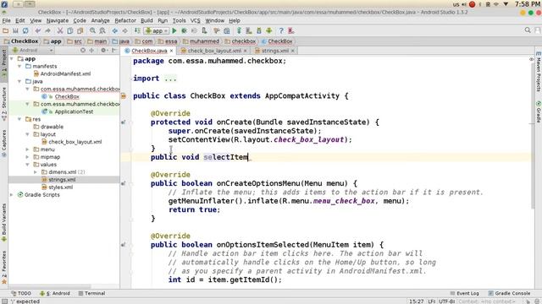This screenshot has width=542, height=304.
Task: Click the Replace toolbar icon
Action: click(x=102, y=30)
